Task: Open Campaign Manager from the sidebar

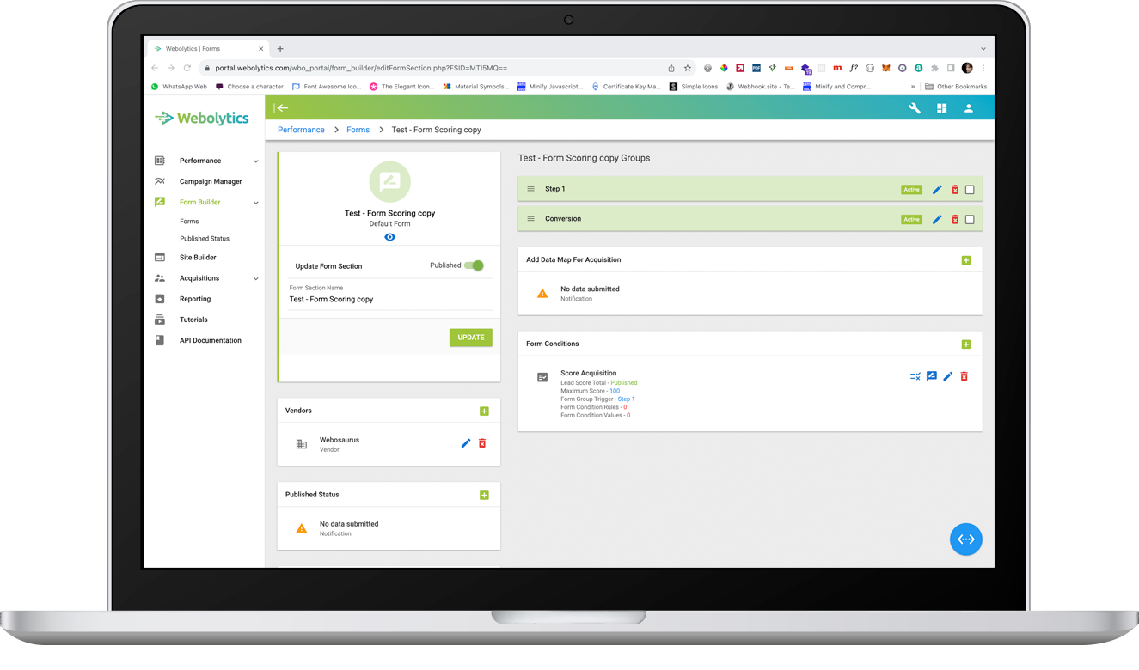Action: coord(211,182)
